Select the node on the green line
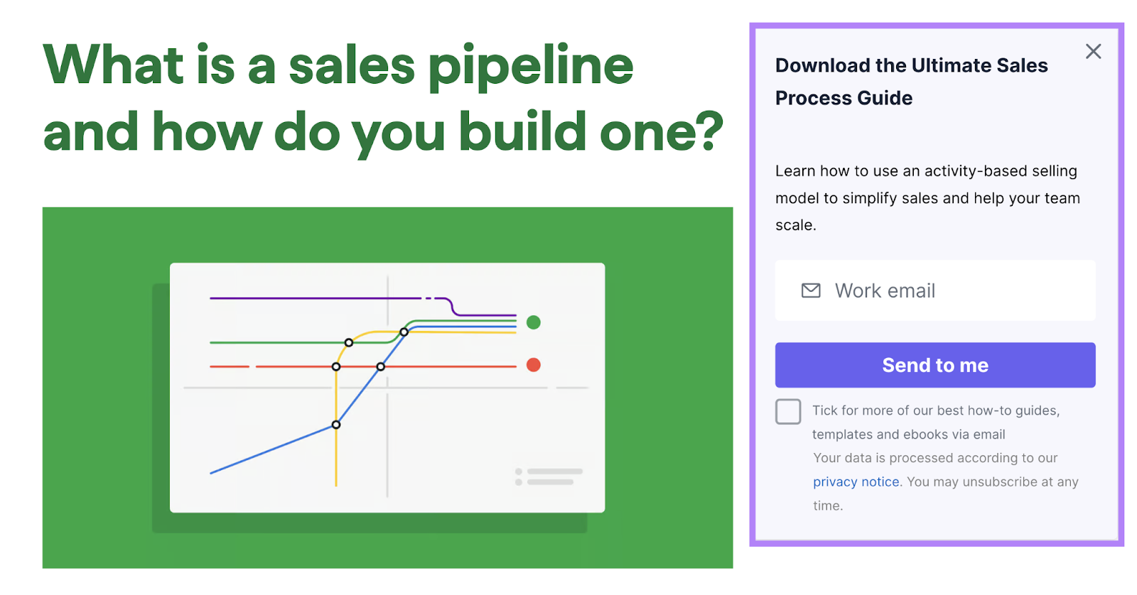 coord(349,342)
